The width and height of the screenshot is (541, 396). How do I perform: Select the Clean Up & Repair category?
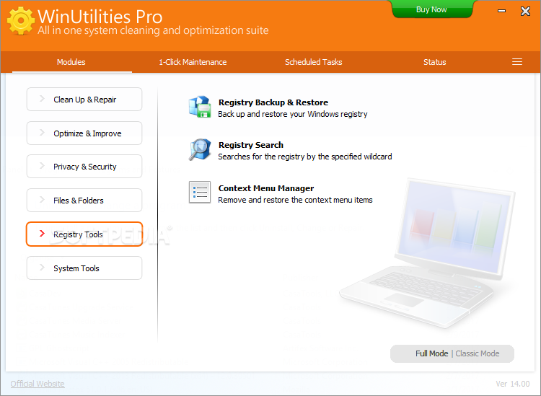pyautogui.click(x=84, y=100)
